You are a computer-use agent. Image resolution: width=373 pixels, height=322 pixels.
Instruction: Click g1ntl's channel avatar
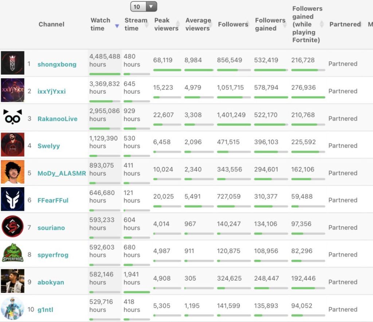point(12,309)
